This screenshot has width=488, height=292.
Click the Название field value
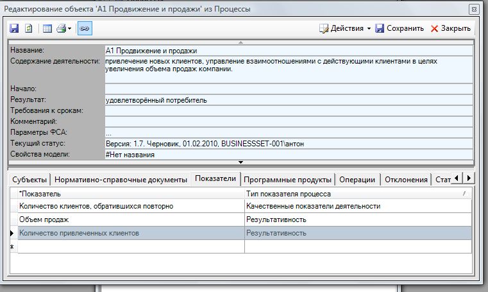coord(289,50)
